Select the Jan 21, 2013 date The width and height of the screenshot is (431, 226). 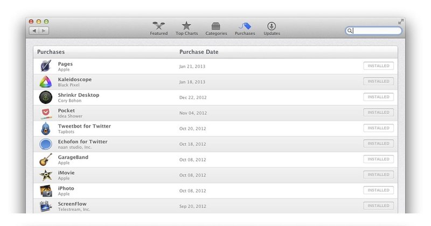(x=192, y=66)
